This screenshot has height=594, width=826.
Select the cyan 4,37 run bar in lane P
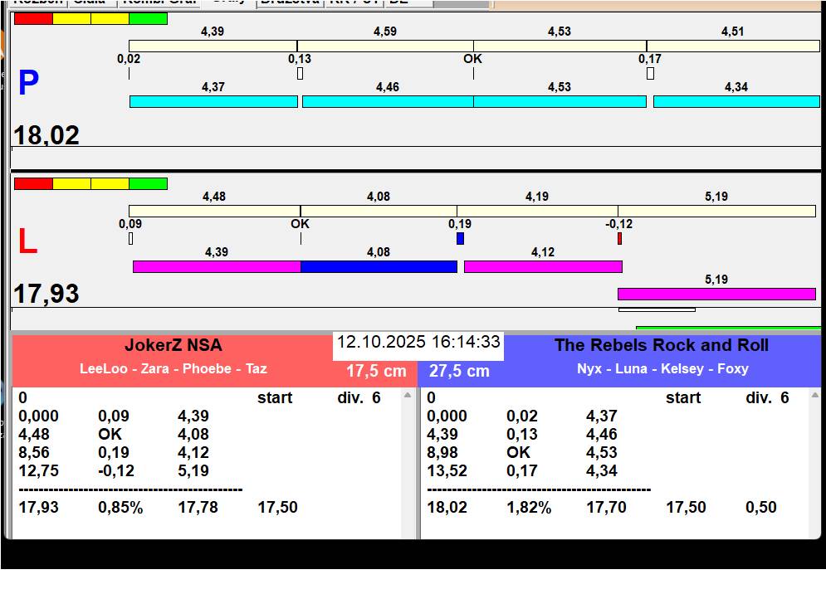click(213, 102)
